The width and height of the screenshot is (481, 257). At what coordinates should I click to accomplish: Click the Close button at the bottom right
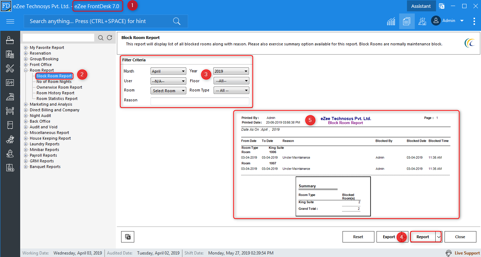pos(460,237)
